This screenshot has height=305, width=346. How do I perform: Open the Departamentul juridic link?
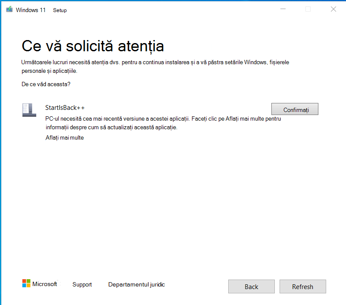click(x=137, y=284)
